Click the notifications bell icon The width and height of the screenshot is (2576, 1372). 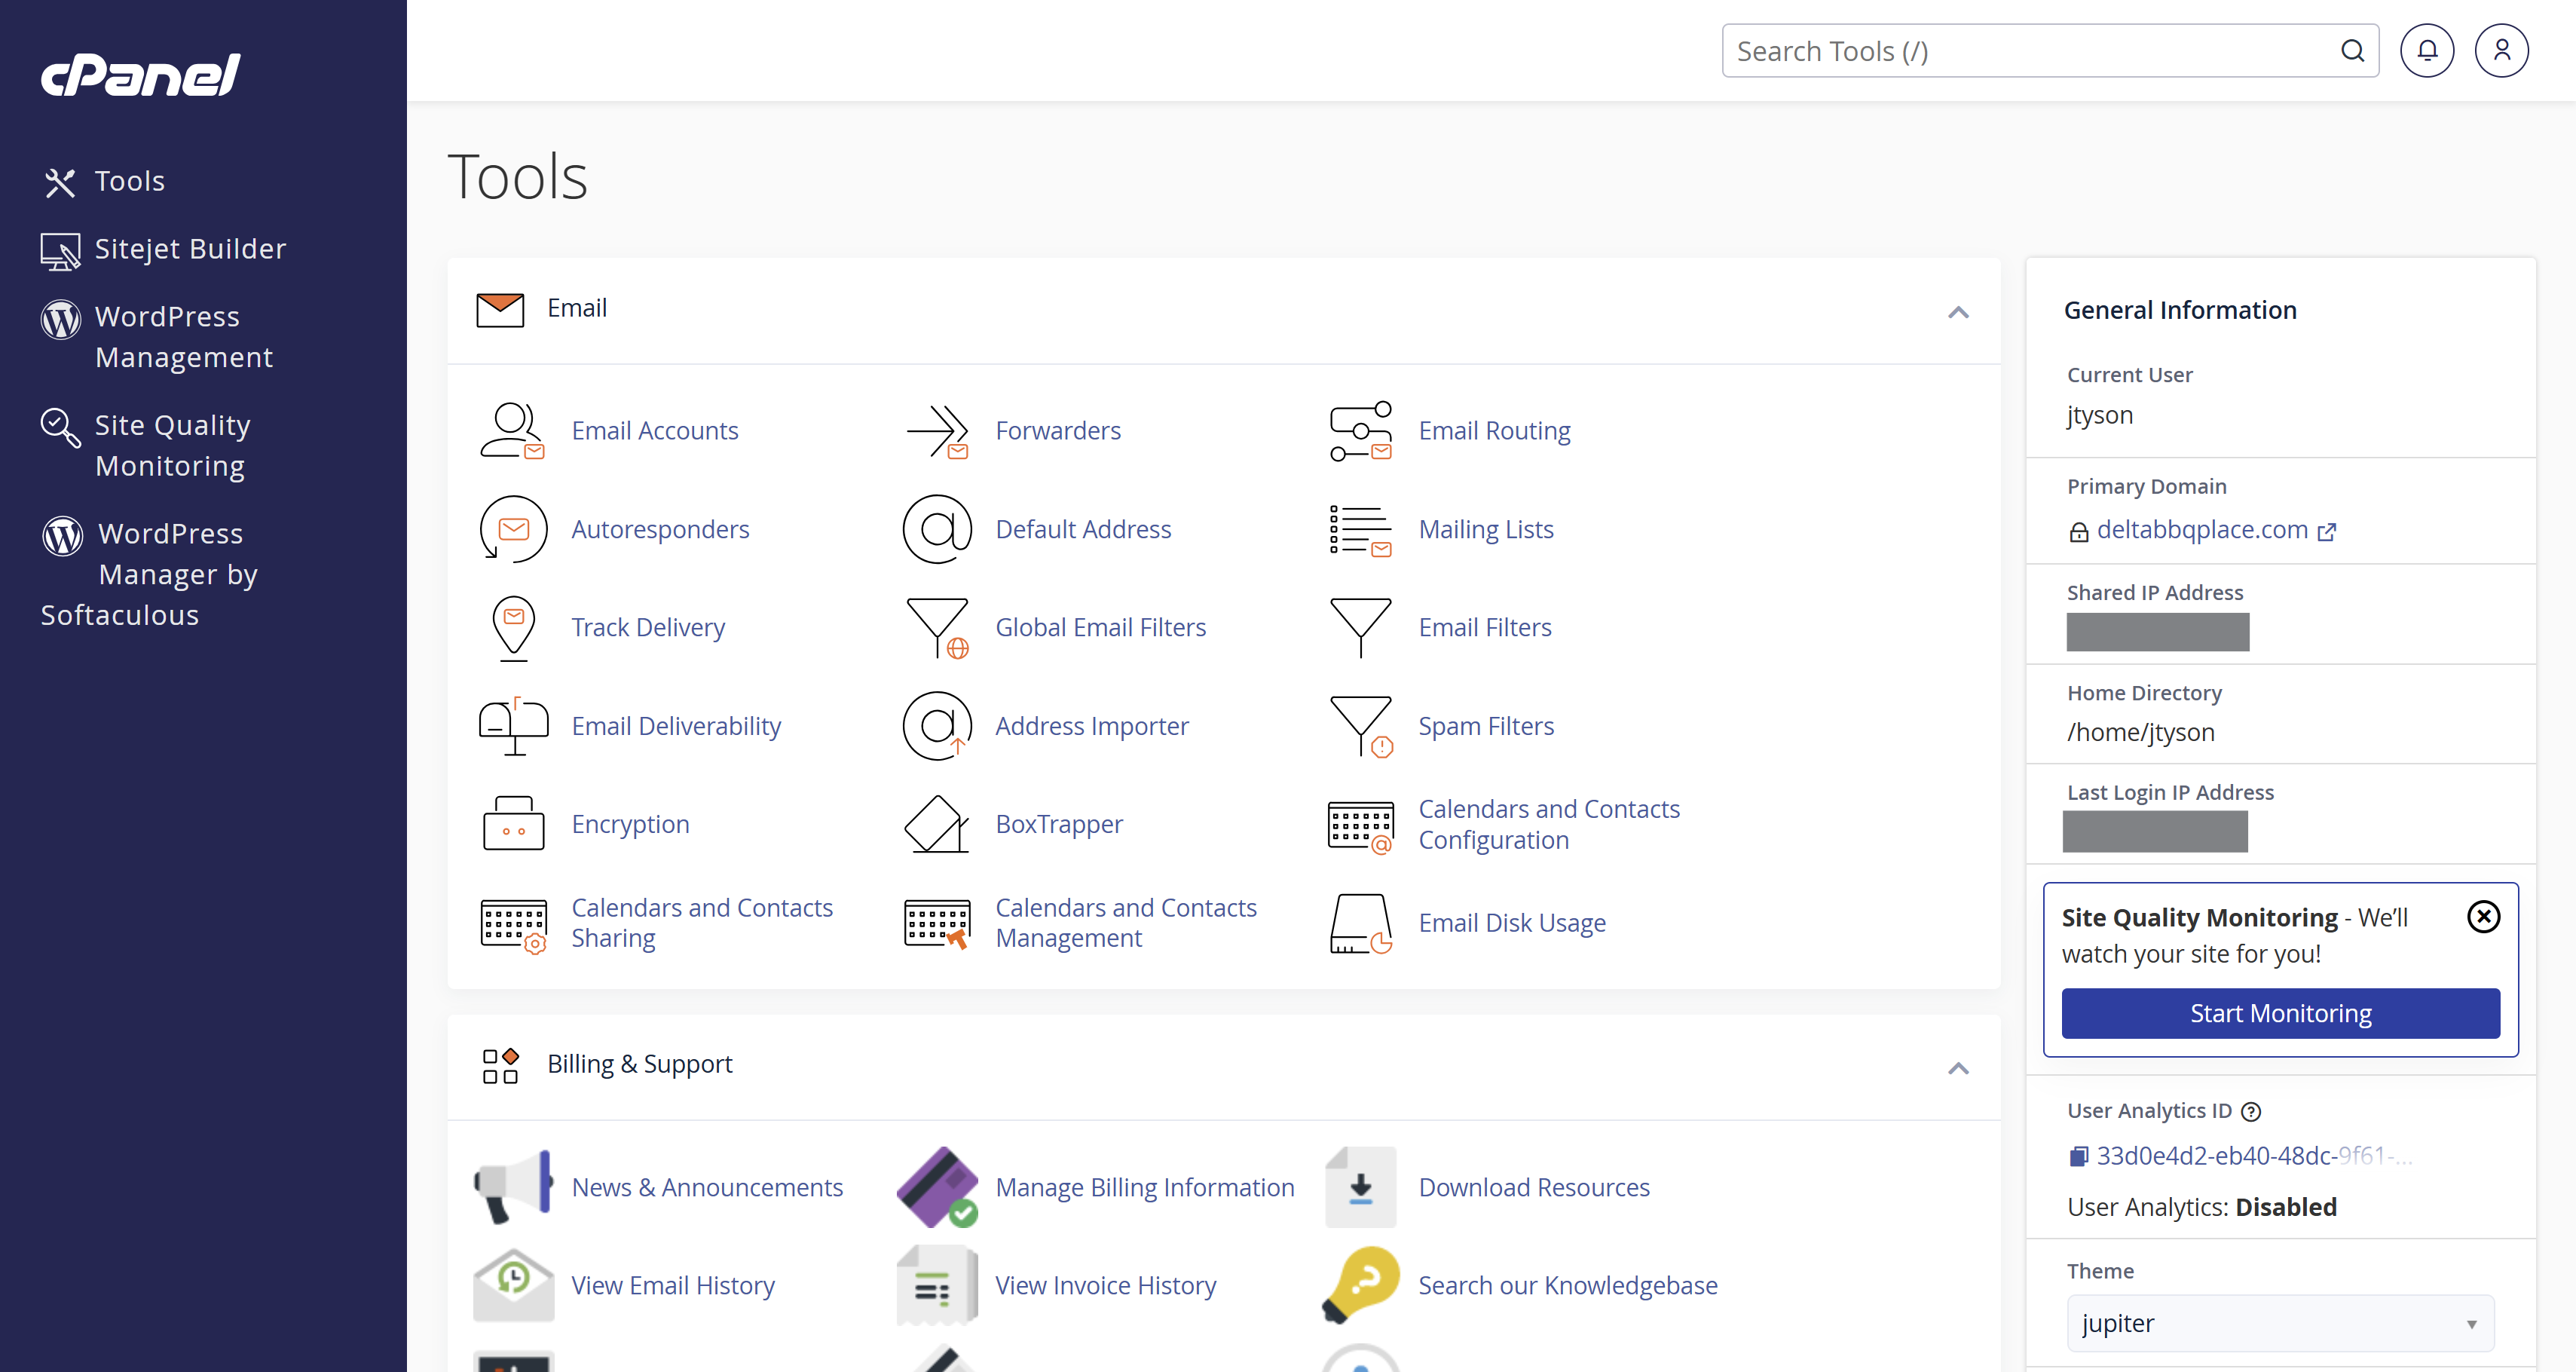[2427, 50]
